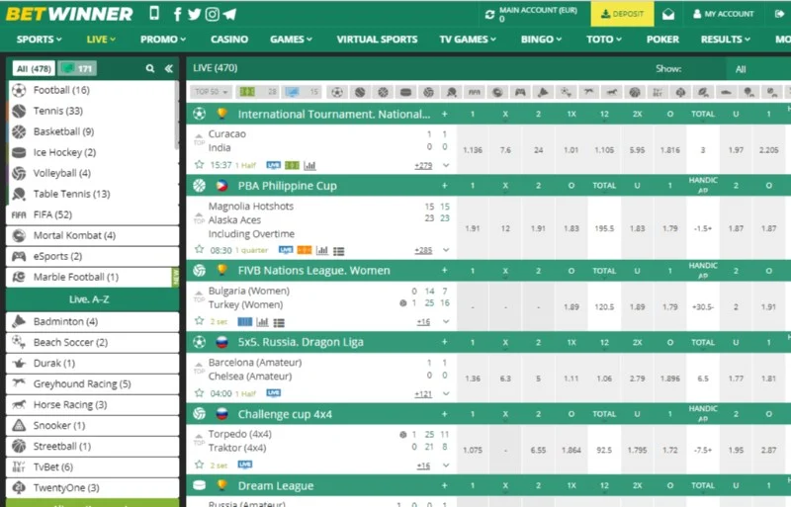Open the Instagram icon in header
The height and width of the screenshot is (507, 791).
click(x=213, y=14)
